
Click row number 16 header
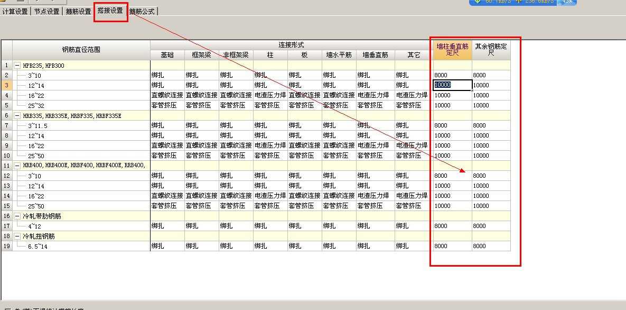pos(6,216)
